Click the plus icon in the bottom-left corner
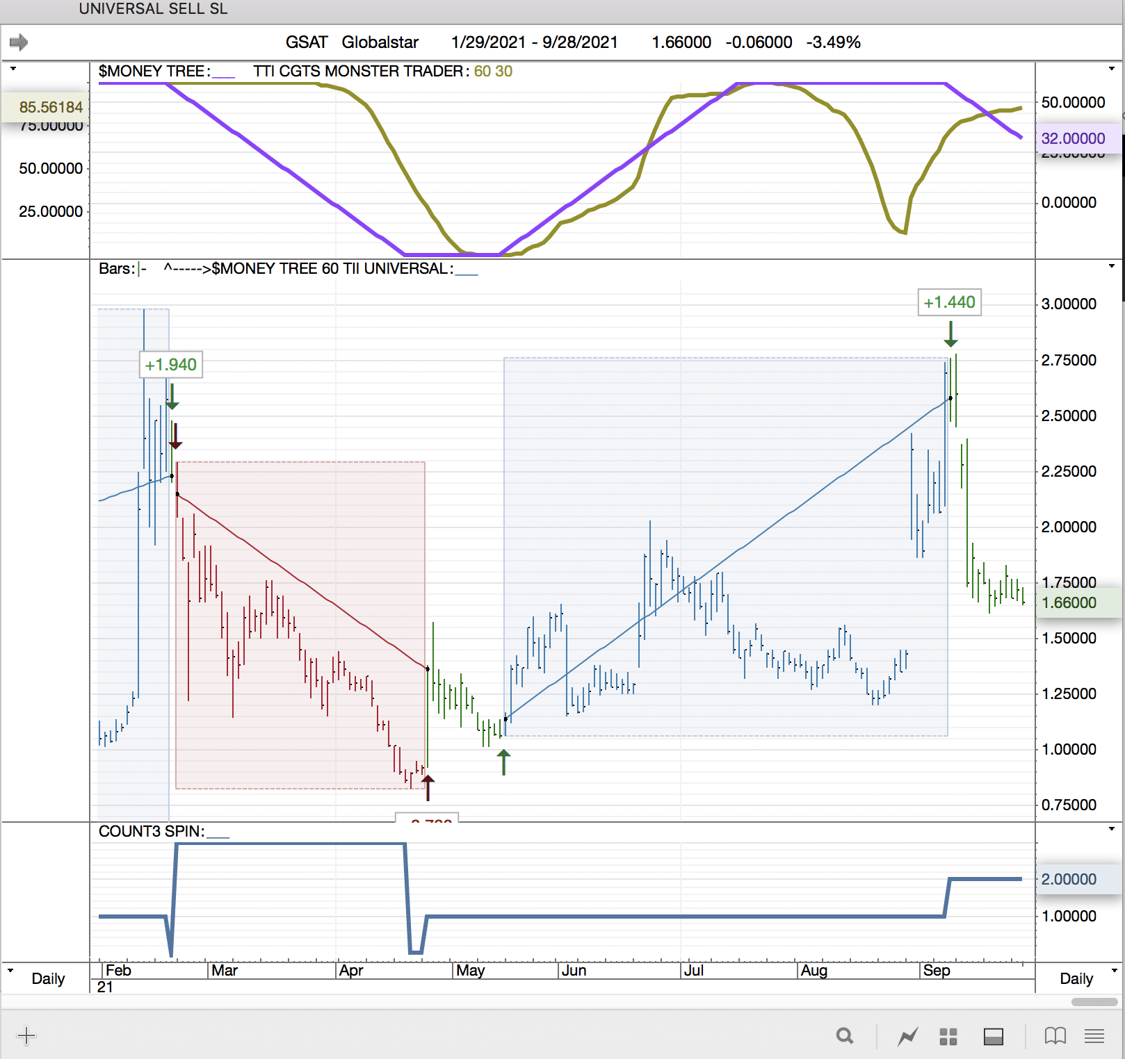The height and width of the screenshot is (1059, 1125). [26, 1036]
